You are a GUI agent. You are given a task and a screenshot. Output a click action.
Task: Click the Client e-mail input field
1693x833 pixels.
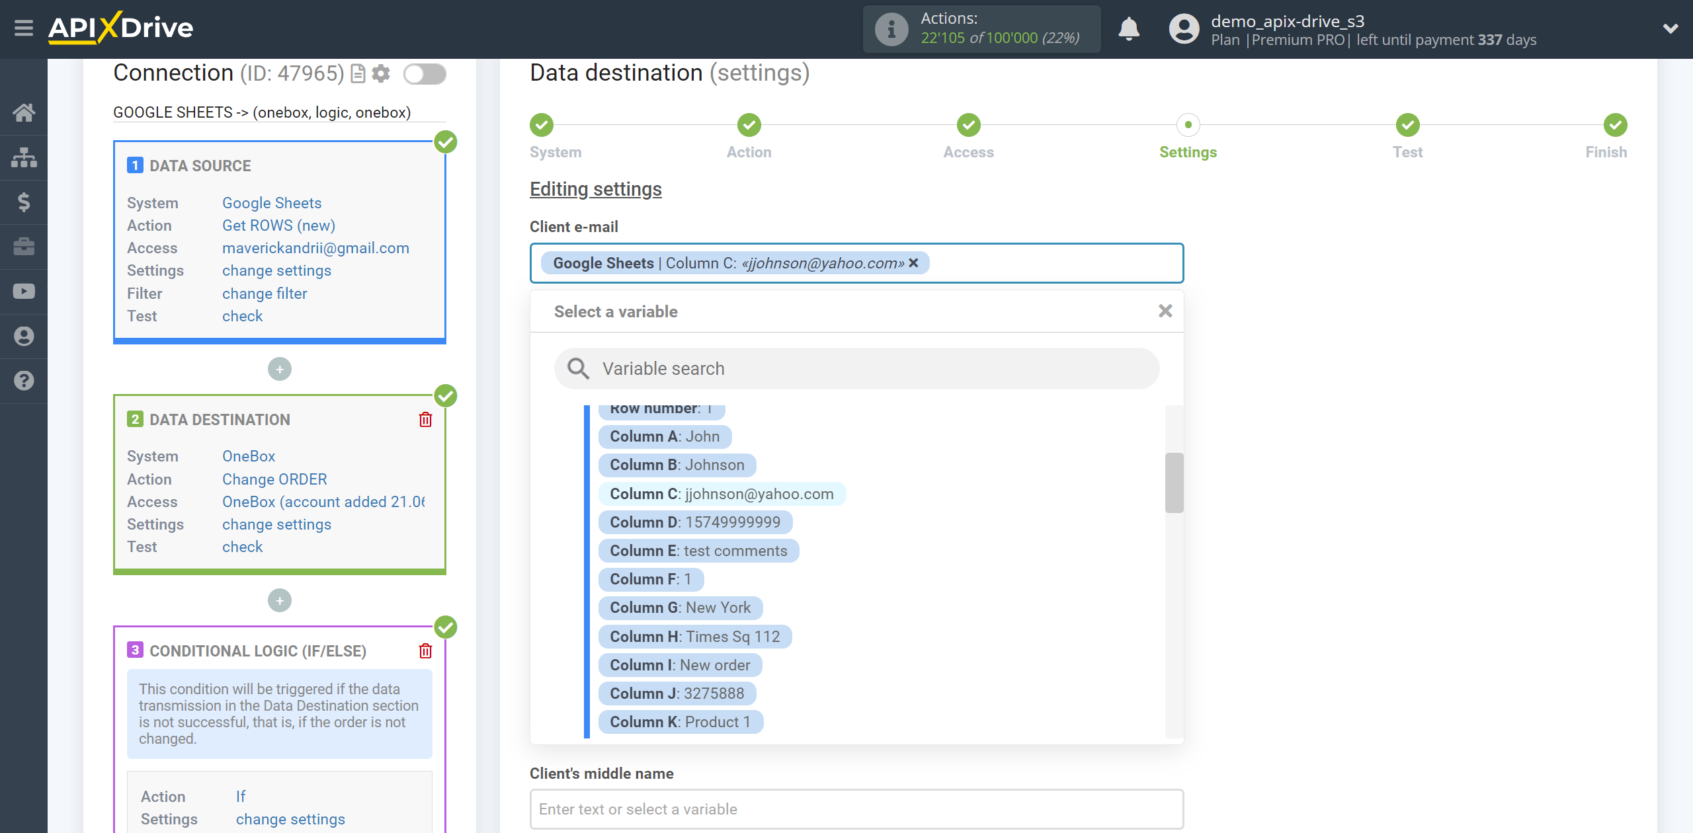coord(857,263)
